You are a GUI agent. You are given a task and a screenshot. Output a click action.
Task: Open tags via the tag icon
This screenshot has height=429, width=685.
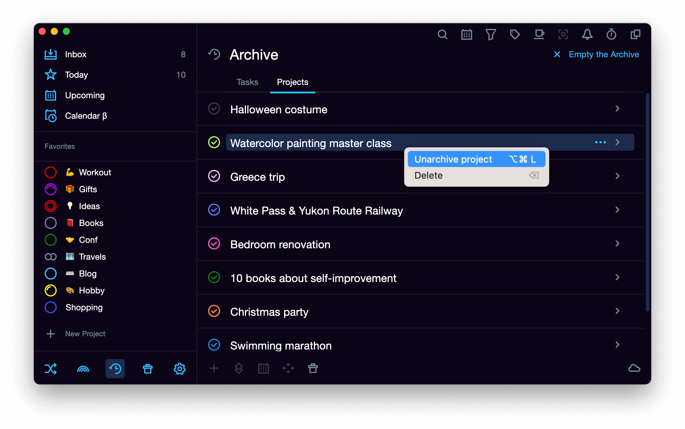tap(515, 35)
